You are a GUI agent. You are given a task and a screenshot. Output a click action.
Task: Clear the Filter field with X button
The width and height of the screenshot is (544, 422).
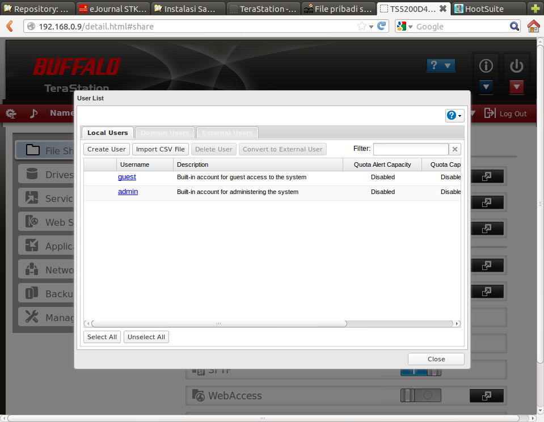click(455, 149)
